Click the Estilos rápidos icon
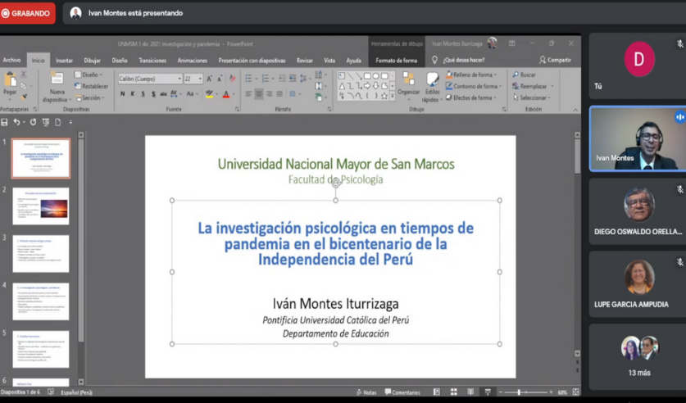 432,79
